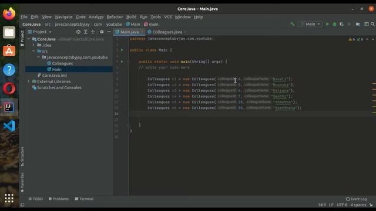Image resolution: width=376 pixels, height=211 pixels.
Task: Open the Event Log
Action: [x=356, y=199]
